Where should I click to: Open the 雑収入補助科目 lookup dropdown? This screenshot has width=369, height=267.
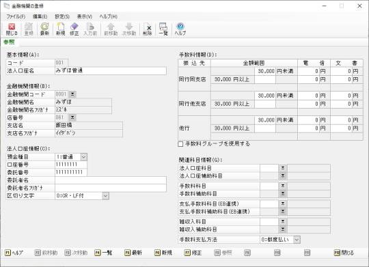tap(283, 229)
